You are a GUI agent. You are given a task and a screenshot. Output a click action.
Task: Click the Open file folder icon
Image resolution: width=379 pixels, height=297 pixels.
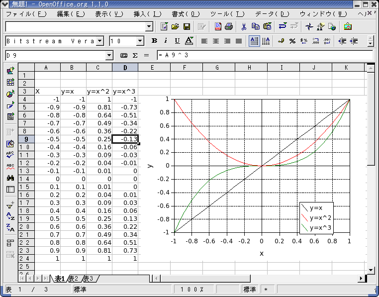tap(175, 26)
